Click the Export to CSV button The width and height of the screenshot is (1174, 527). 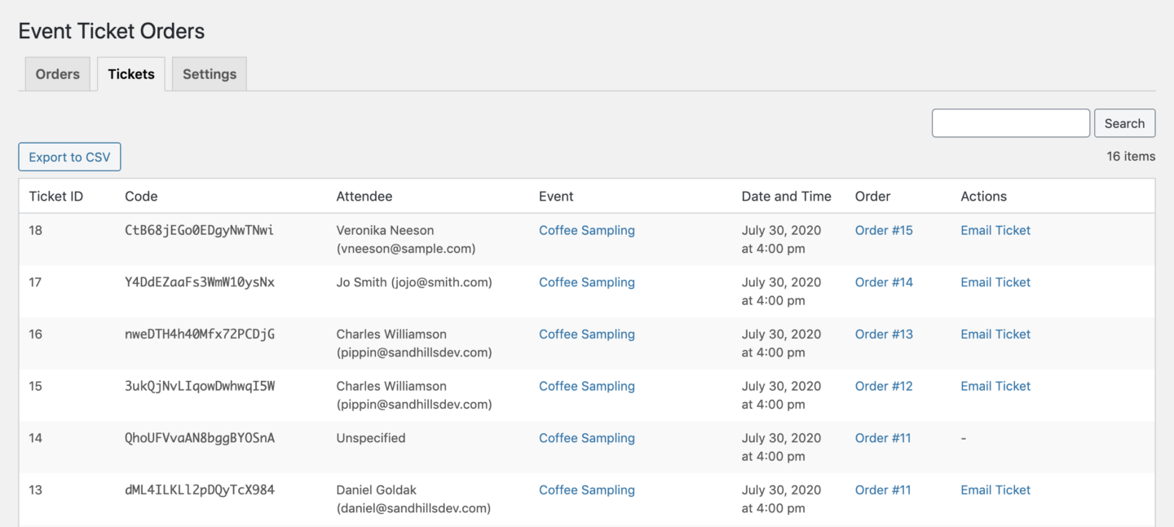click(x=69, y=157)
